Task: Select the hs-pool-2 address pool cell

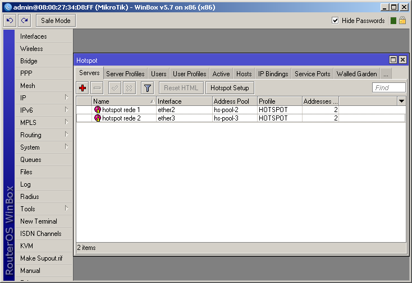Action: point(235,110)
